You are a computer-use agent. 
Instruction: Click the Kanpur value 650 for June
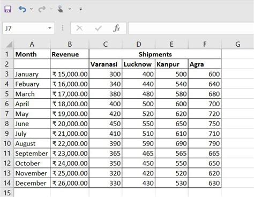171,123
